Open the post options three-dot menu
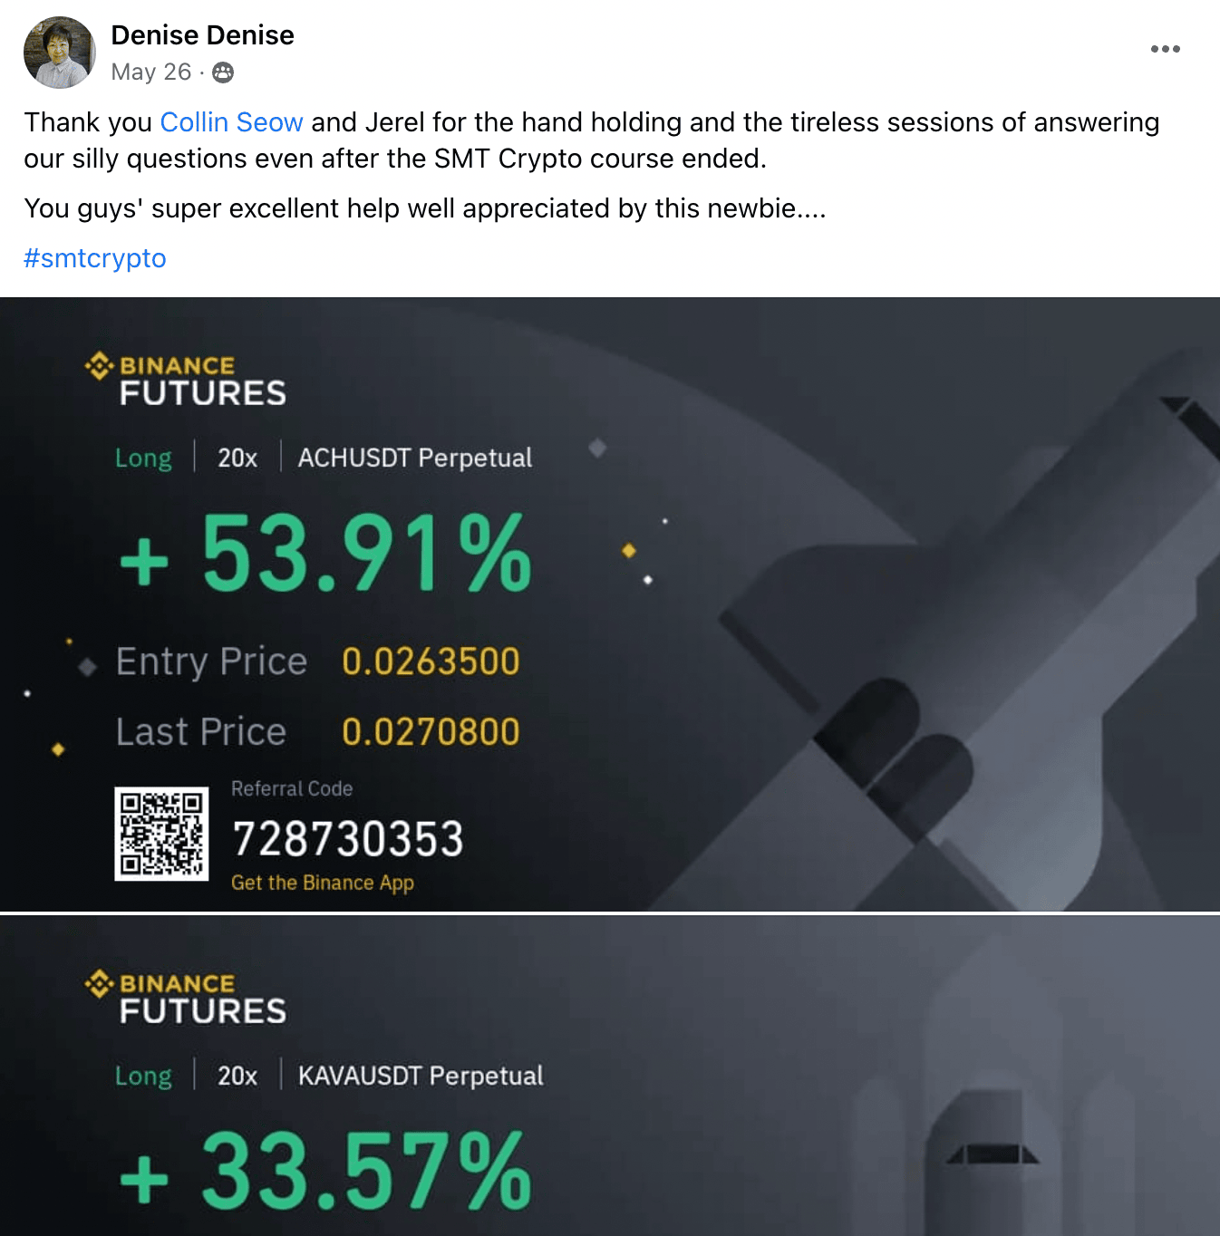1220x1236 pixels. (x=1165, y=49)
